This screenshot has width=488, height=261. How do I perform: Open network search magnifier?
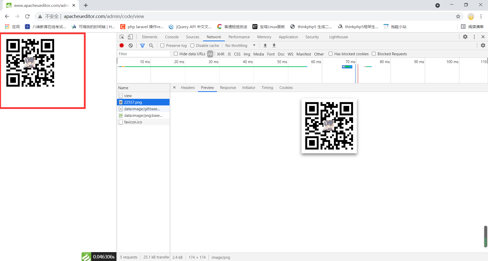click(x=151, y=45)
